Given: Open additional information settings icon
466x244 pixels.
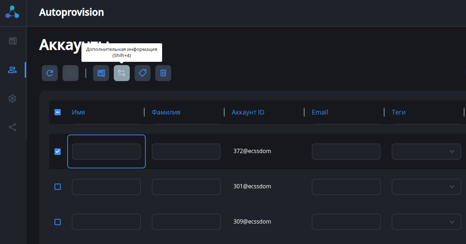Looking at the screenshot, I should 122,73.
